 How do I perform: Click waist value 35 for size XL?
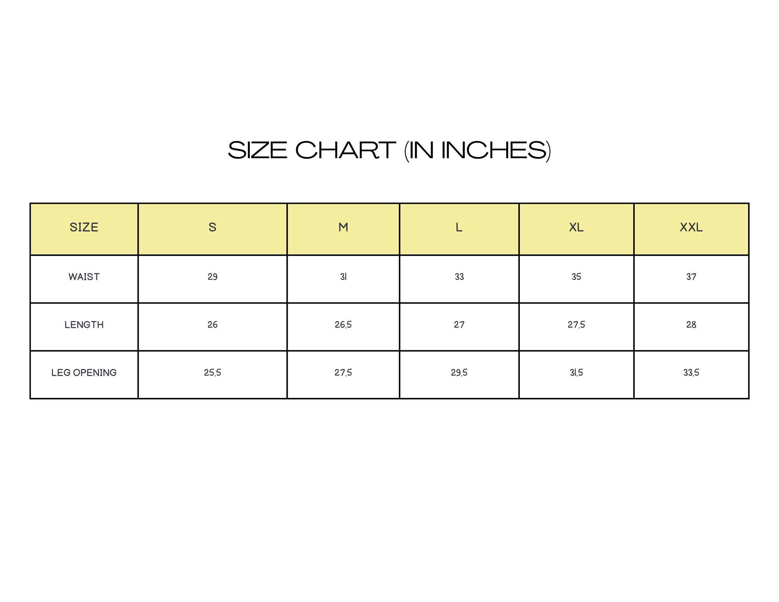(x=576, y=277)
